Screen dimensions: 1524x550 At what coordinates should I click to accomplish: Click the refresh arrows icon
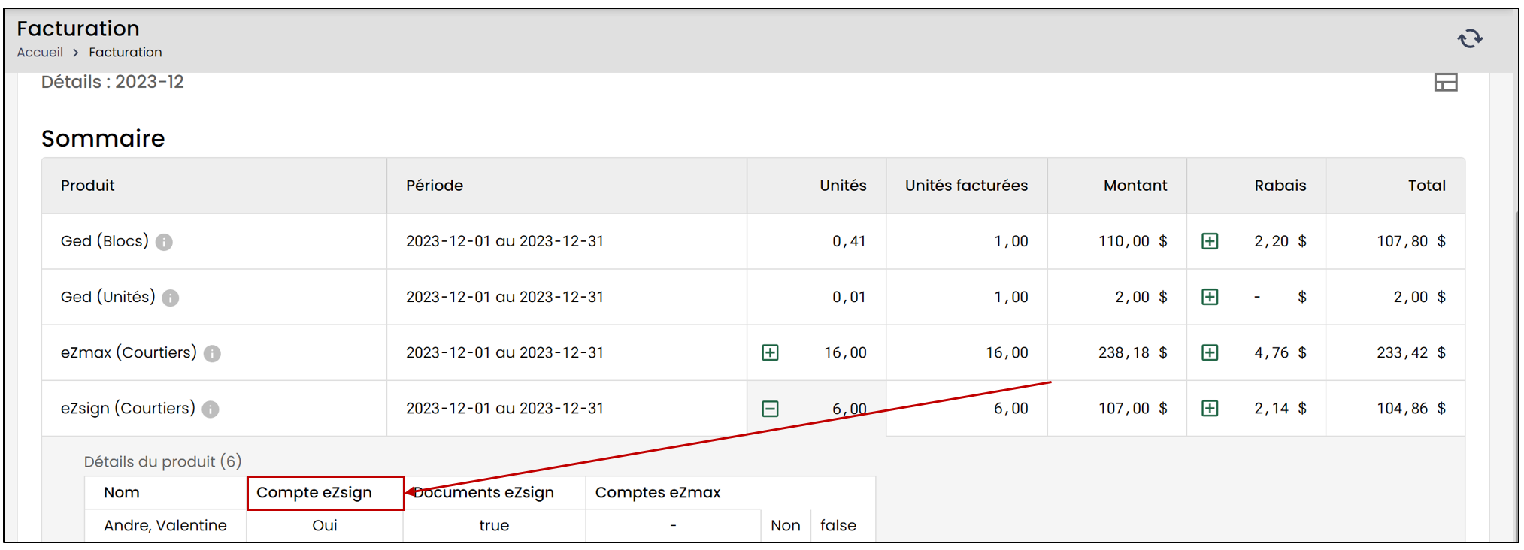coord(1470,38)
